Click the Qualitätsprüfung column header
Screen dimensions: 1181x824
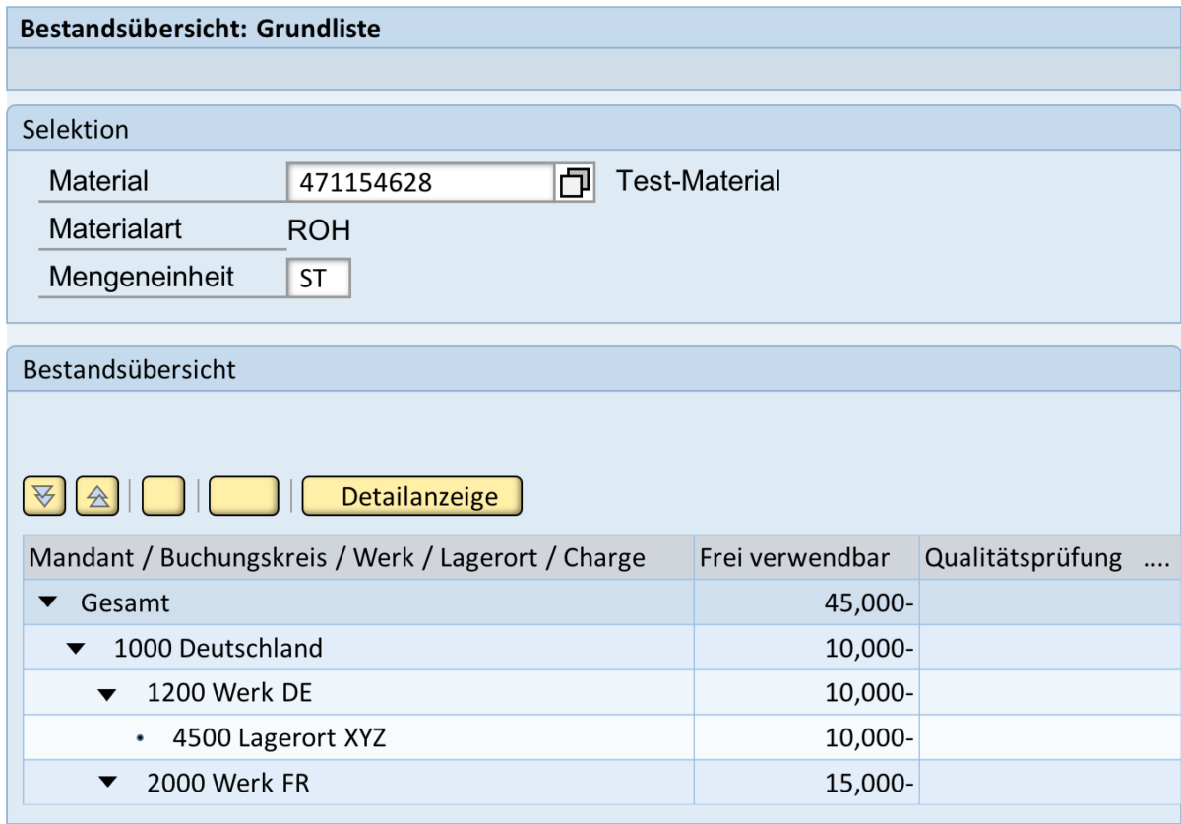click(1024, 558)
